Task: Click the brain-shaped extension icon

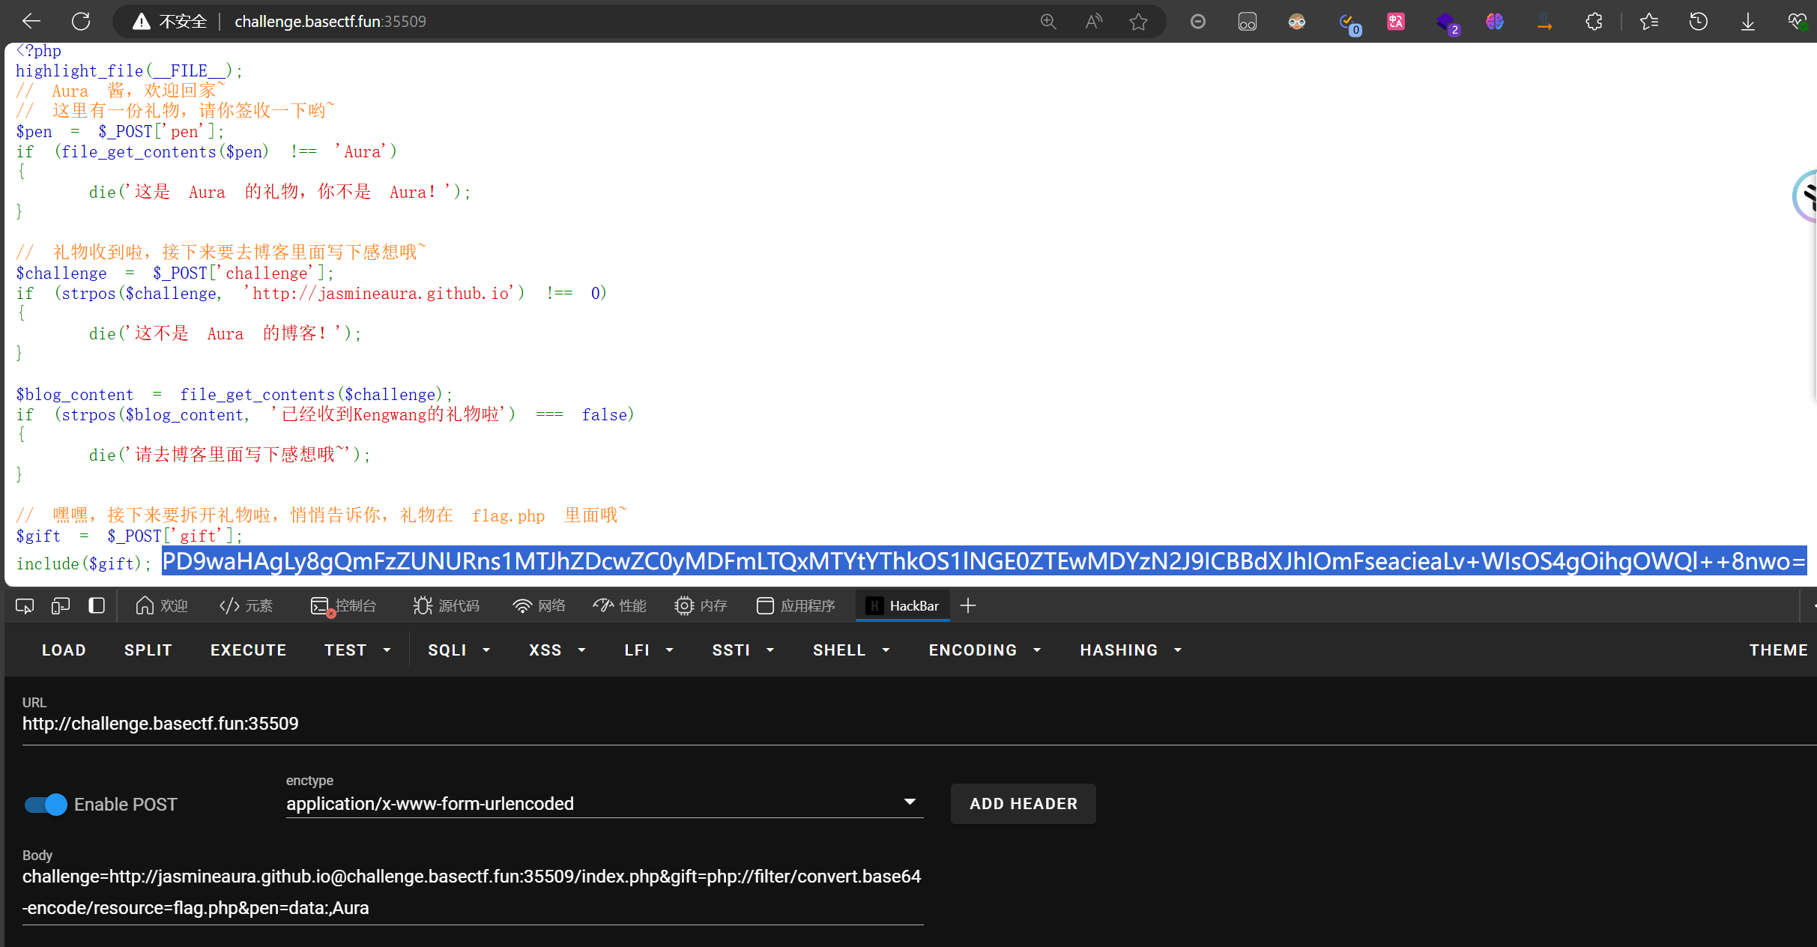Action: pos(1495,22)
